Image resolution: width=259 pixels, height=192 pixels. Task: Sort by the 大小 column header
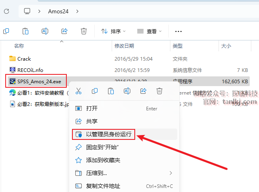coord(226,46)
